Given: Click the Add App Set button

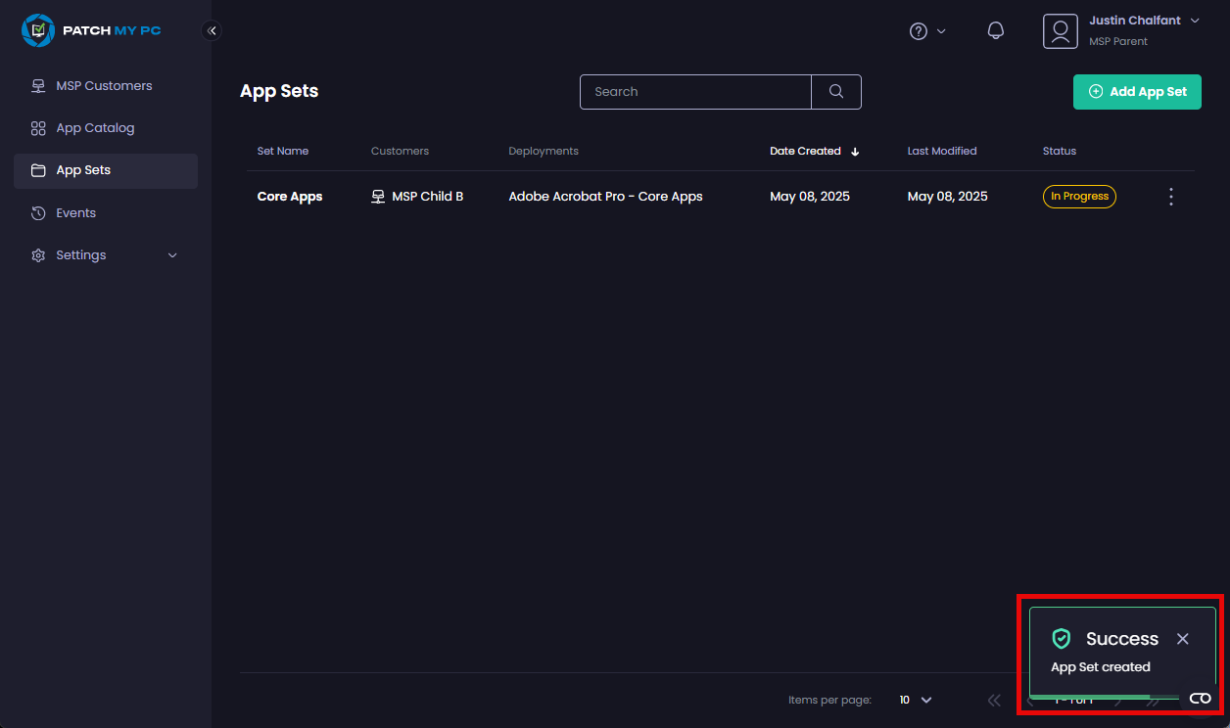Looking at the screenshot, I should click(x=1137, y=91).
